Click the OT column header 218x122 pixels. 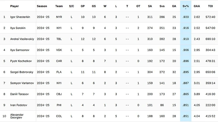pyautogui.click(x=138, y=6)
